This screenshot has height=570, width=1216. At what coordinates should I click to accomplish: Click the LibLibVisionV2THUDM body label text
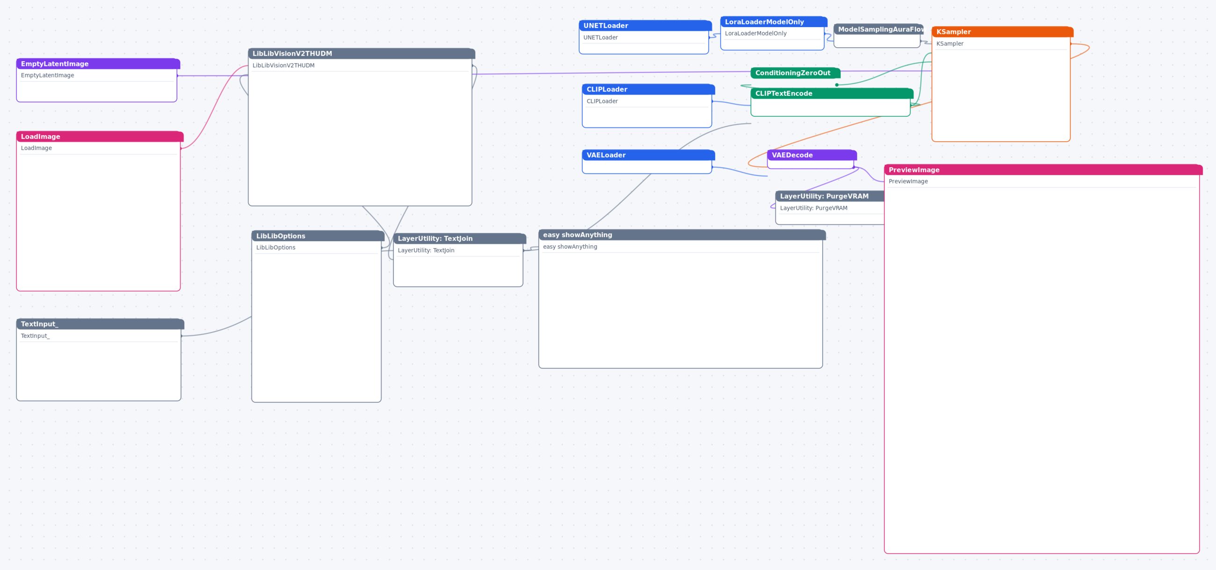click(x=283, y=65)
